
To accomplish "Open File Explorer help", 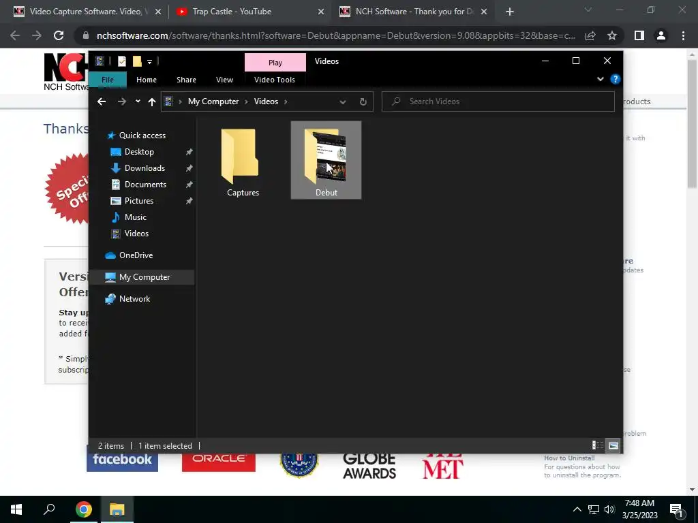I will tap(616, 79).
